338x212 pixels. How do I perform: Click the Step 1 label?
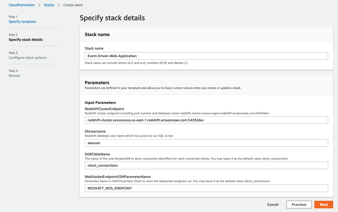click(13, 17)
